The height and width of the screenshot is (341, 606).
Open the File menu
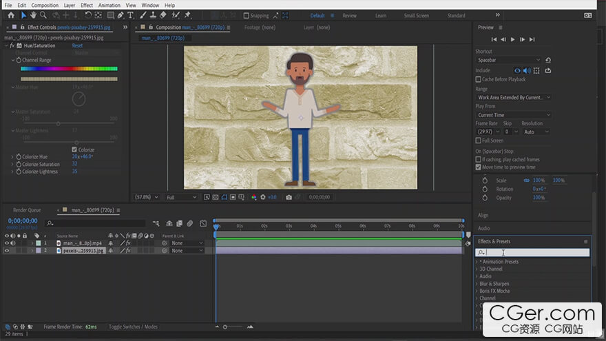8,5
